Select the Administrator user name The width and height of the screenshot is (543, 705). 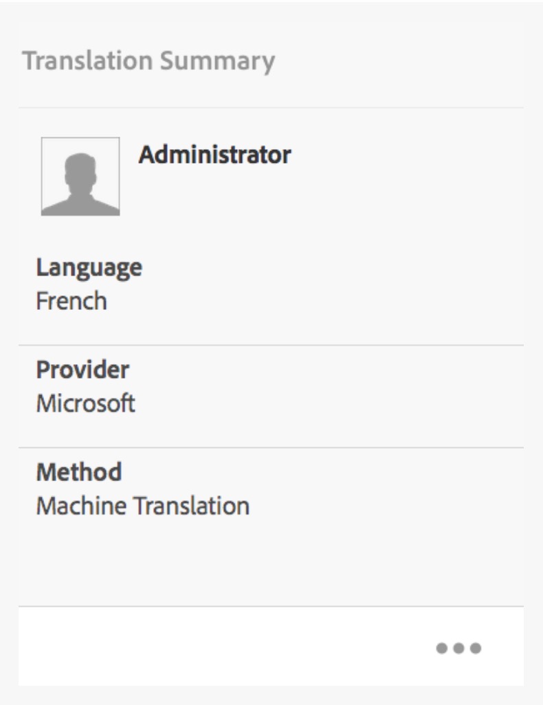coord(214,154)
